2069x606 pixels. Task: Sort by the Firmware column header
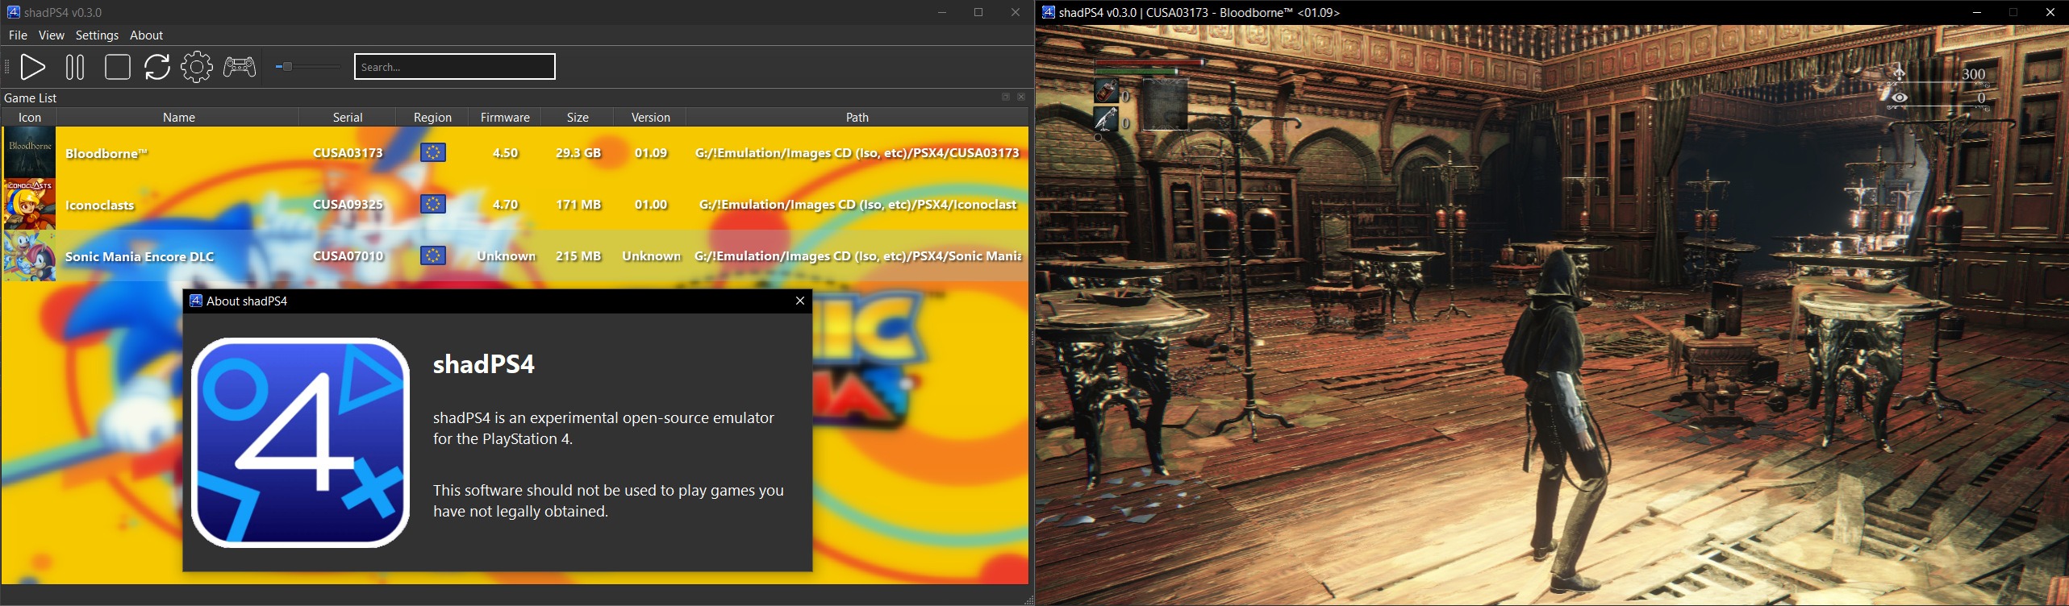tap(505, 118)
